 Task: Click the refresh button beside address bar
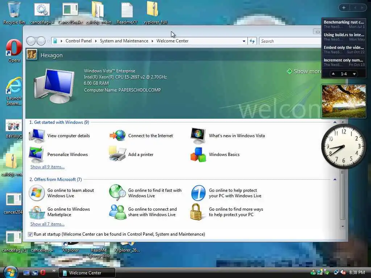[x=252, y=41]
